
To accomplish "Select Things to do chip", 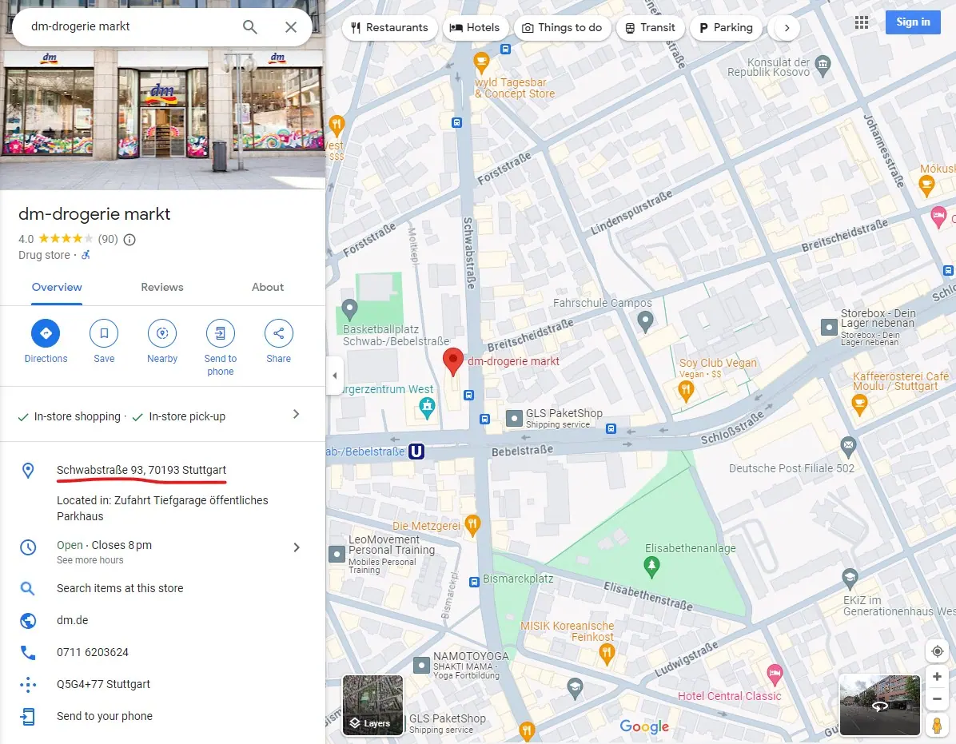I will pyautogui.click(x=562, y=27).
